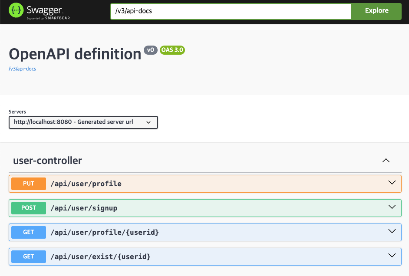Expand the POST /api/user/signup chevron
Image resolution: width=409 pixels, height=276 pixels.
392,207
